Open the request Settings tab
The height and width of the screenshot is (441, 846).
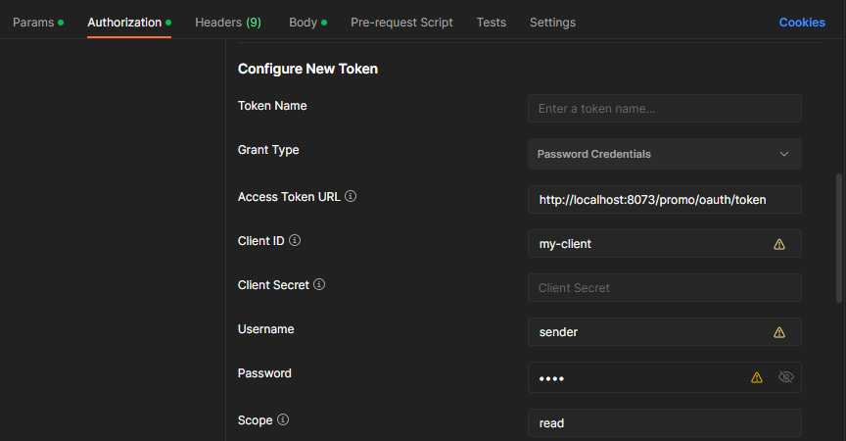(x=552, y=22)
